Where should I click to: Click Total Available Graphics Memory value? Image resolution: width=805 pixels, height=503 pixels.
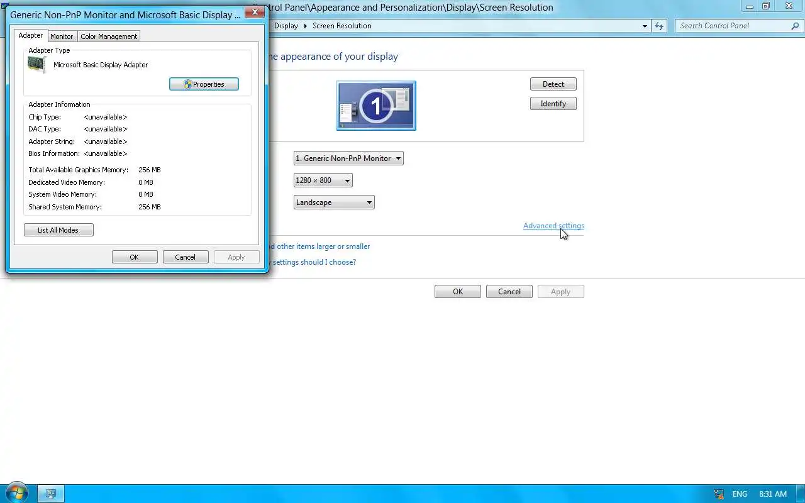tap(150, 170)
